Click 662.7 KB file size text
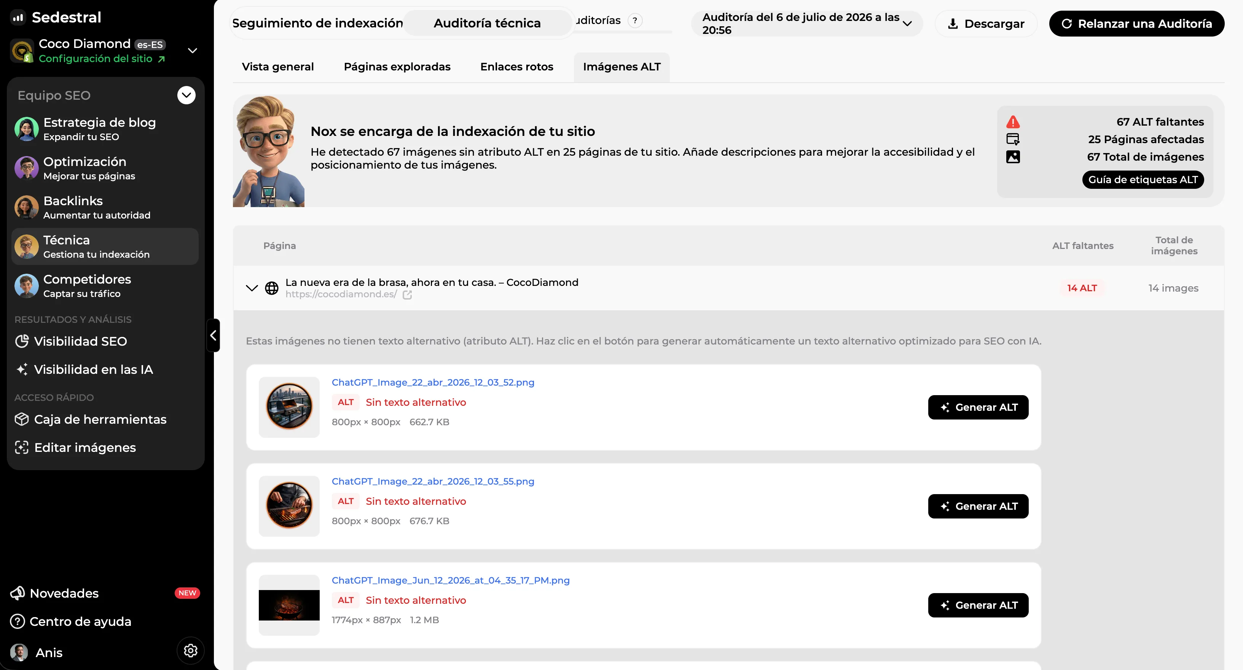This screenshot has height=670, width=1243. tap(429, 422)
